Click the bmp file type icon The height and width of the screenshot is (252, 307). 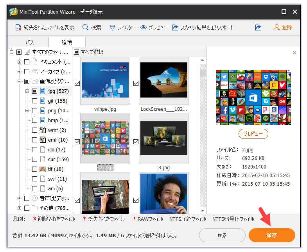(x=43, y=120)
